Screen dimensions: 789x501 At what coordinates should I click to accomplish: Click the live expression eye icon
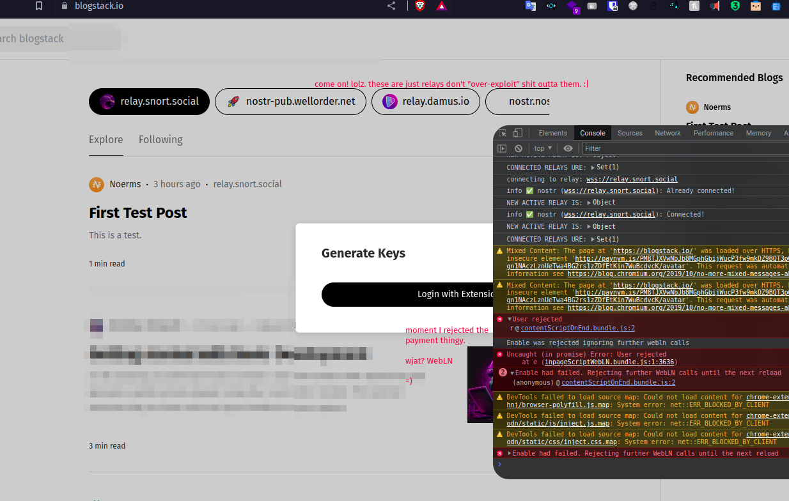(568, 148)
